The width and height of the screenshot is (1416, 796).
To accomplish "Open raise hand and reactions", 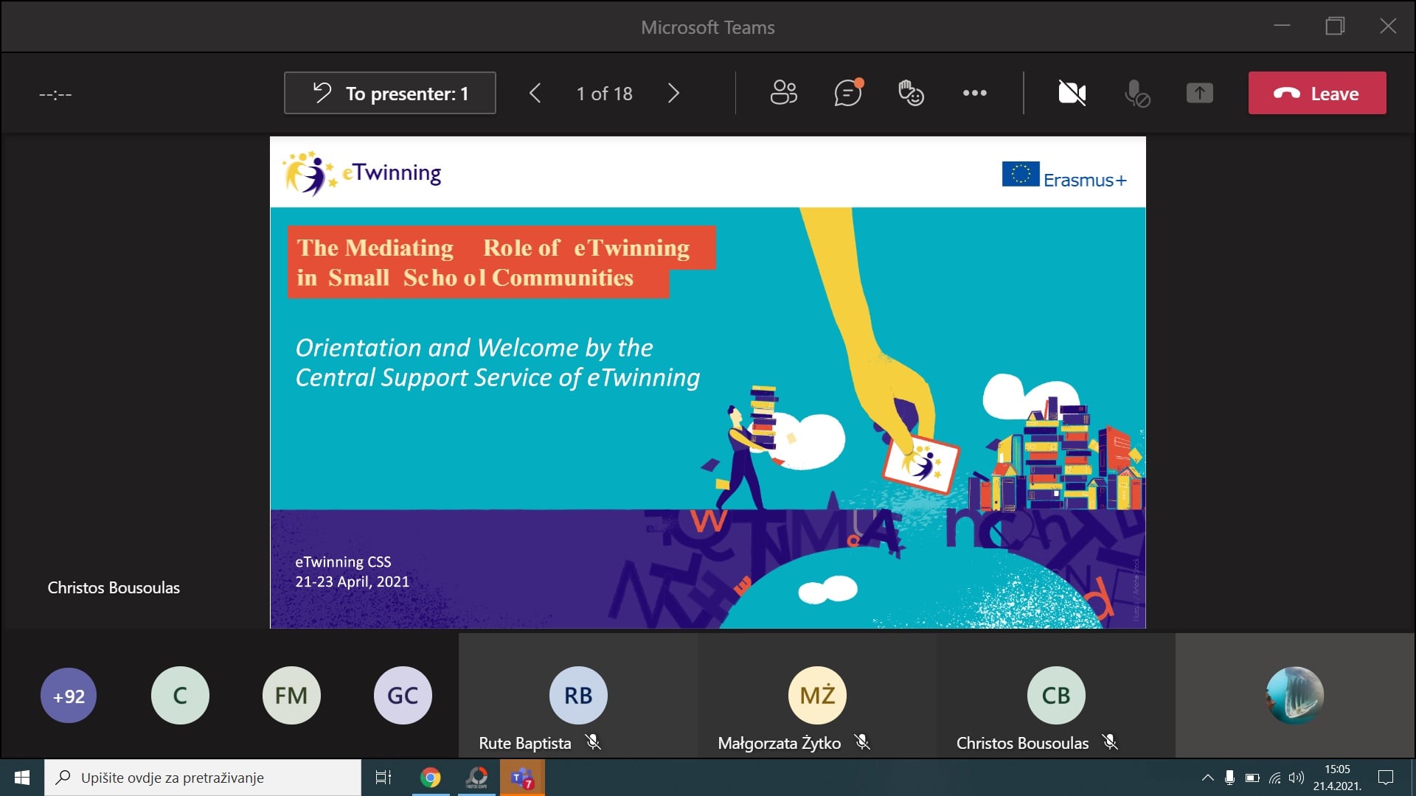I will pos(911,93).
